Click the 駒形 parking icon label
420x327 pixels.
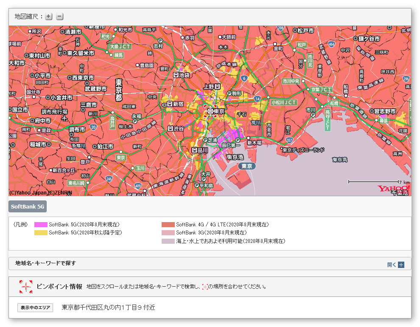pyautogui.click(x=234, y=93)
